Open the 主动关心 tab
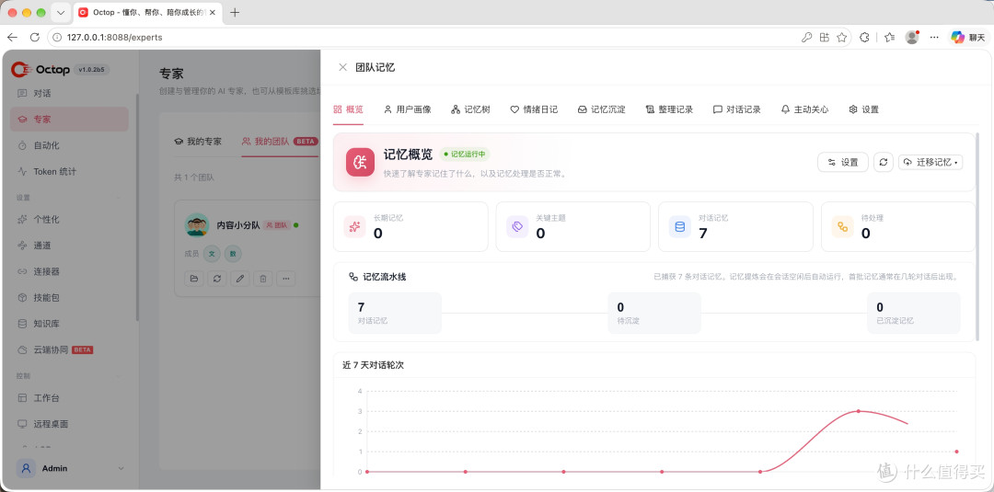 [804, 109]
